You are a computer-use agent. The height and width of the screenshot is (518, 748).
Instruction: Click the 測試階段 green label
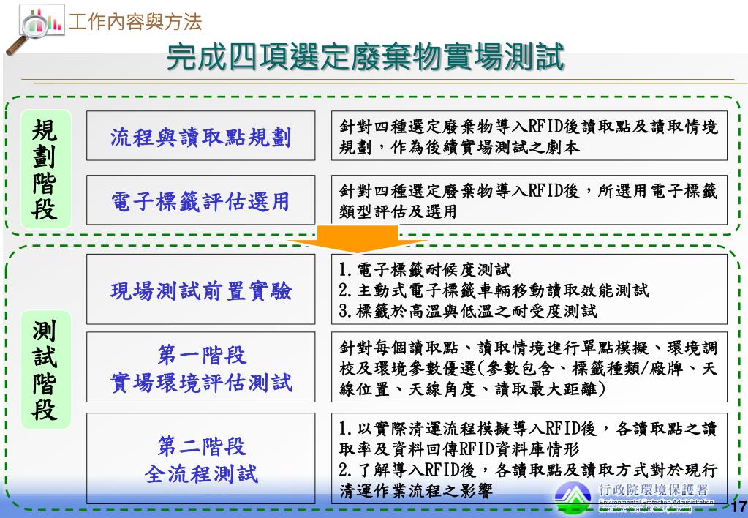[x=46, y=369]
